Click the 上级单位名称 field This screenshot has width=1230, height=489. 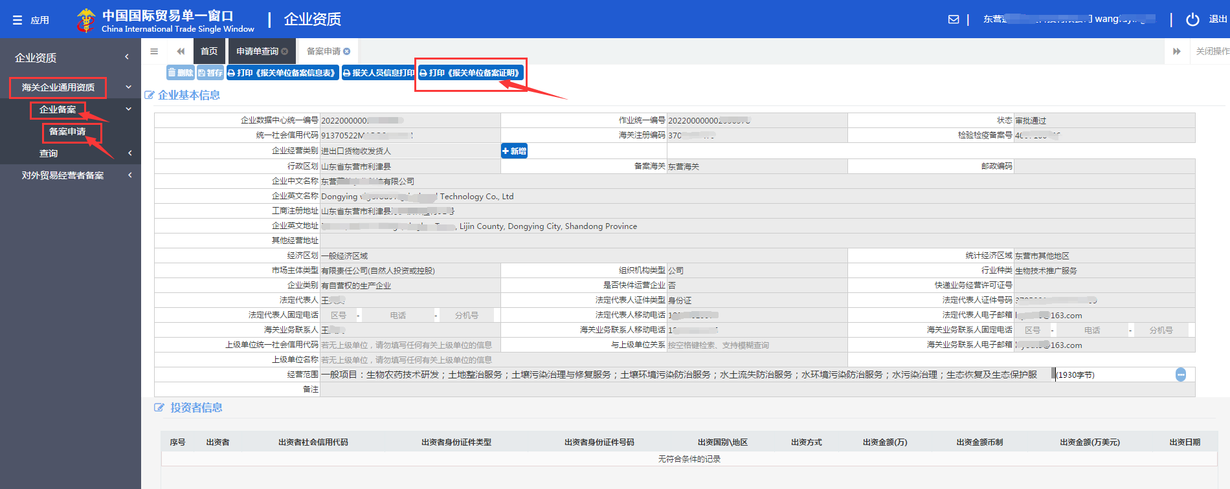(583, 360)
